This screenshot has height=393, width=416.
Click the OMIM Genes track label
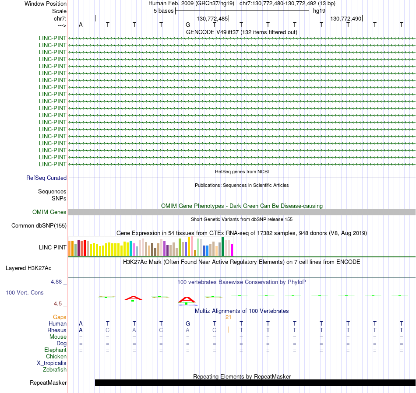(x=49, y=212)
